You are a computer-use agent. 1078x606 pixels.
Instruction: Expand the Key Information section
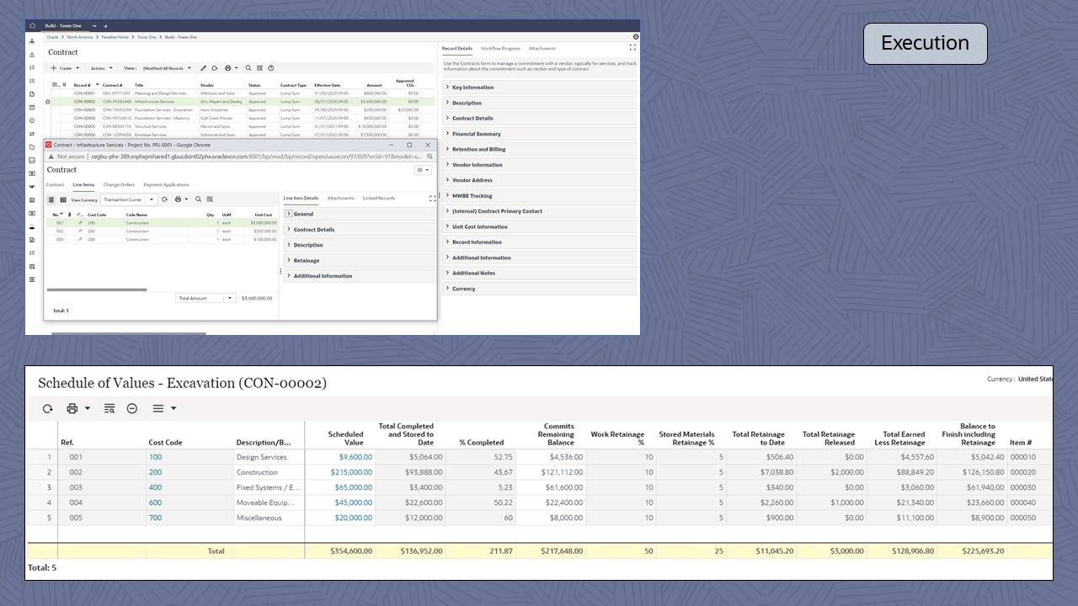click(472, 88)
